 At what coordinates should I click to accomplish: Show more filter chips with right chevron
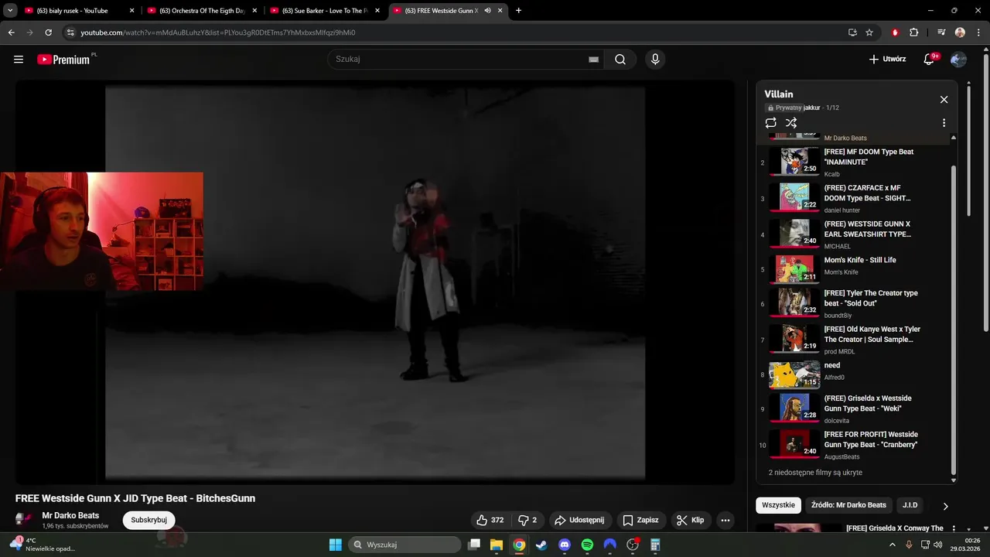point(944,506)
